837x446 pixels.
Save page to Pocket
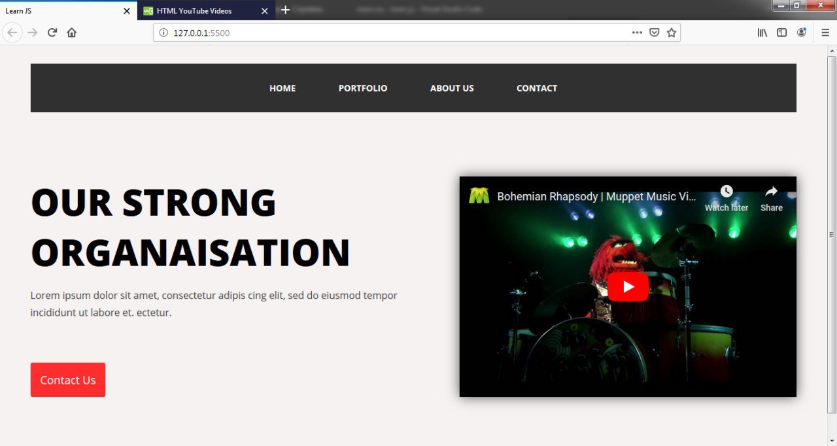(654, 33)
